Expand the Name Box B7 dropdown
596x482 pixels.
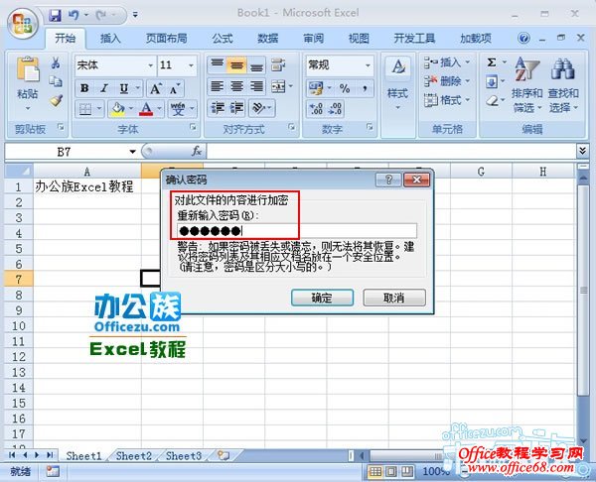(133, 152)
